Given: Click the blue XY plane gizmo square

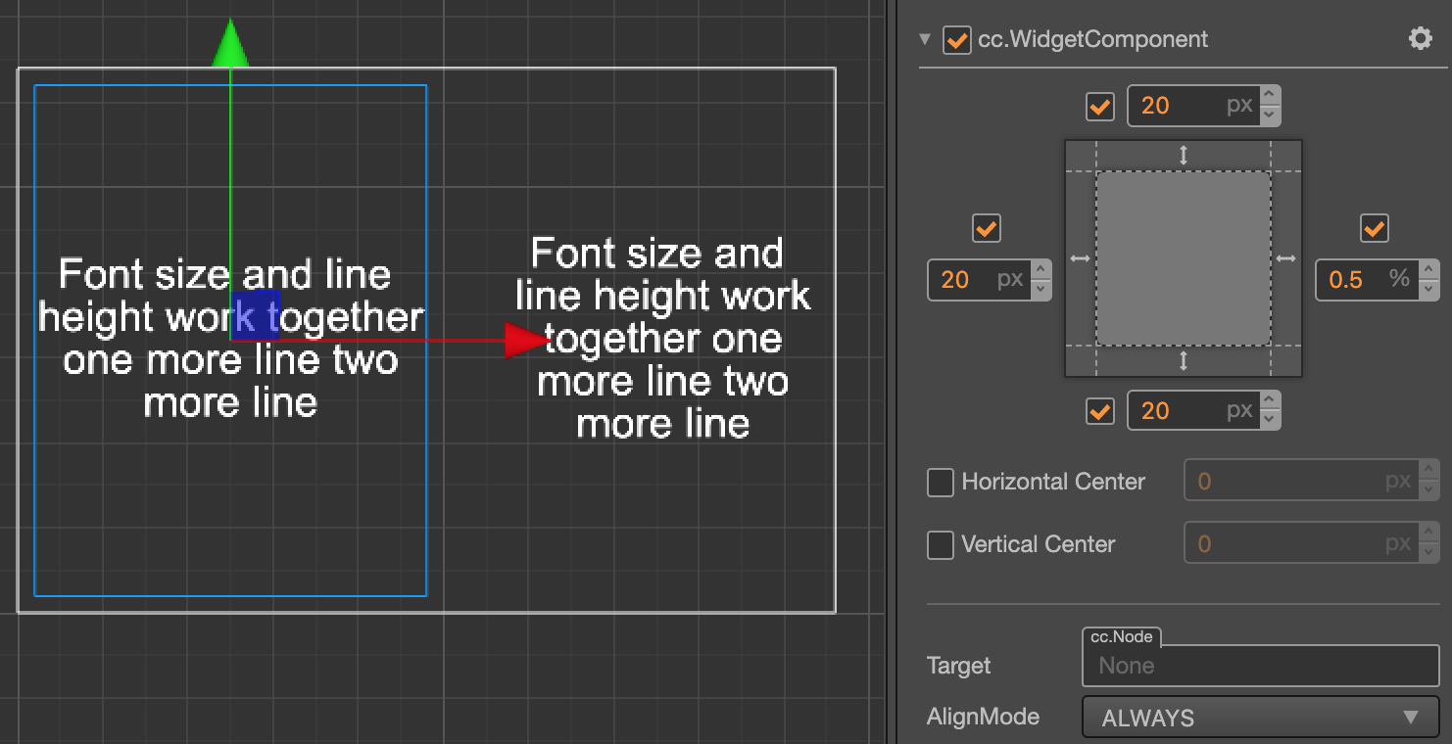Looking at the screenshot, I should [x=256, y=315].
